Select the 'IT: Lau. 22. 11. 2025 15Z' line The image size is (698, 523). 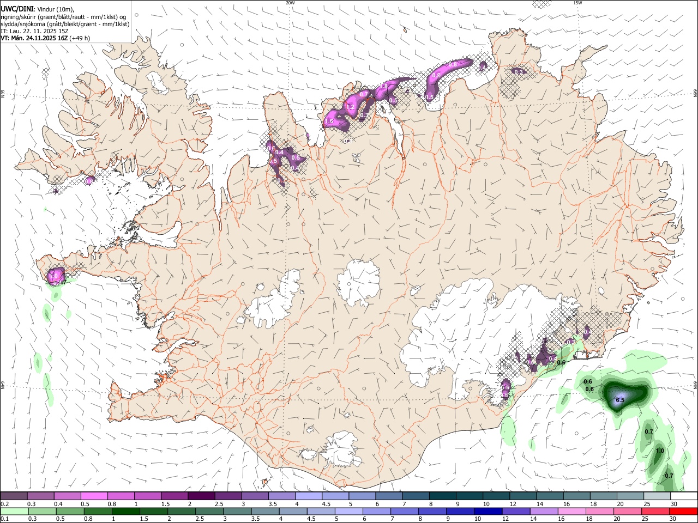coord(34,31)
